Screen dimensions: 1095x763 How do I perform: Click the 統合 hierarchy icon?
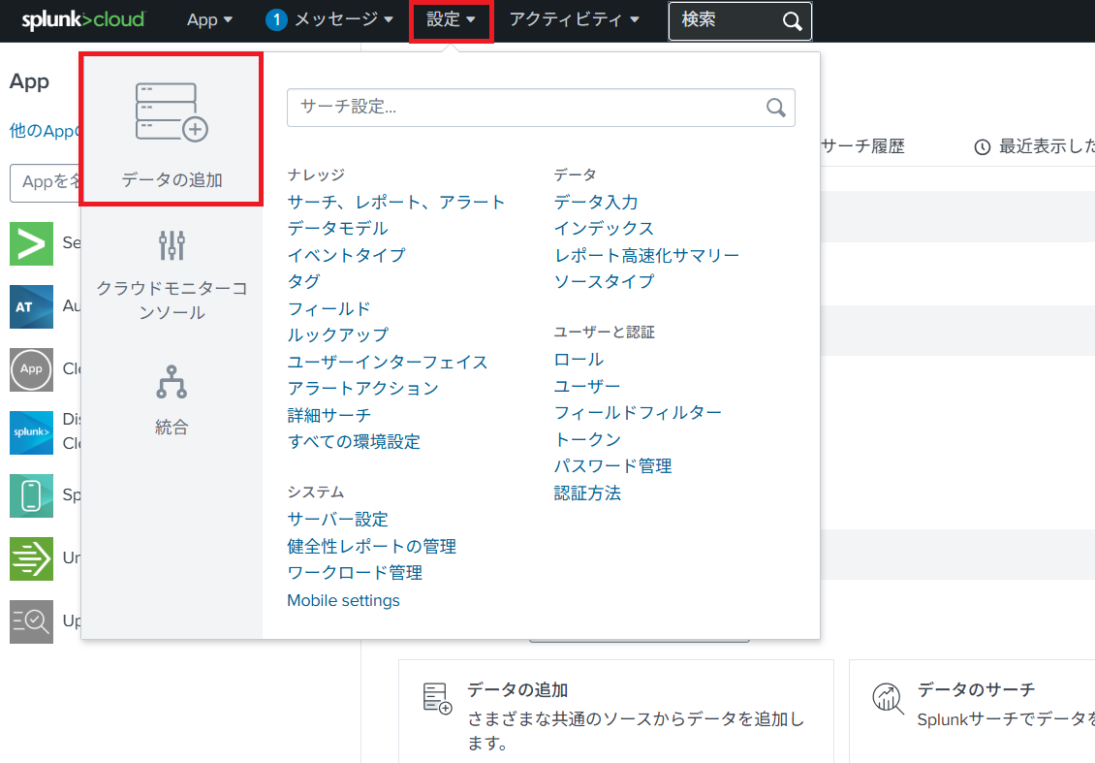point(172,382)
